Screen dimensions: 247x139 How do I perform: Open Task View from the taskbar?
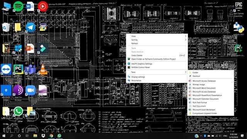pyautogui.click(x=27, y=136)
